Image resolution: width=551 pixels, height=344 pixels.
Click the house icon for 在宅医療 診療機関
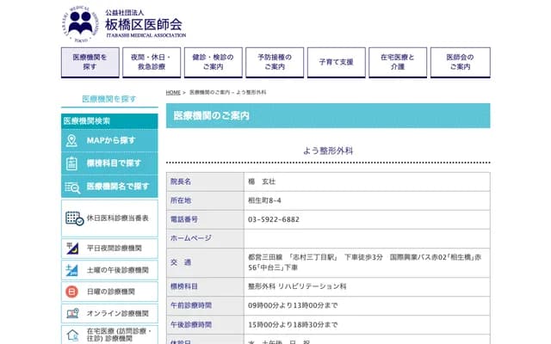click(73, 335)
